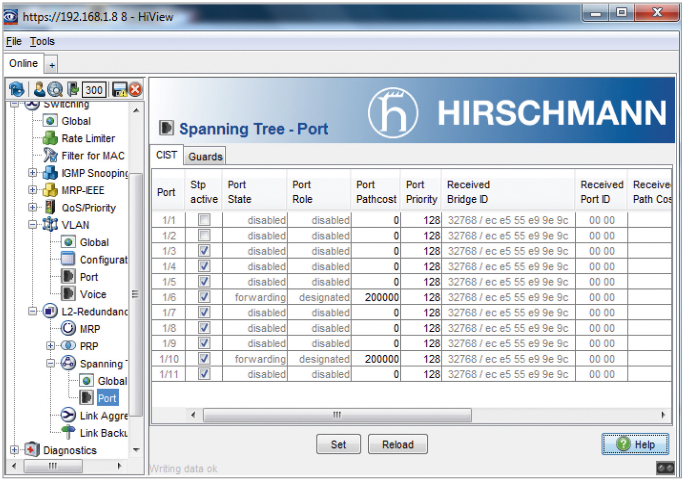Uncheck Stp active for port 1/3
This screenshot has height=480, width=684.
click(204, 251)
